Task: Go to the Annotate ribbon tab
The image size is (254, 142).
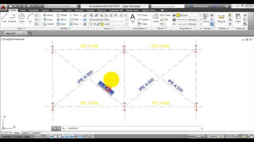Action: (34, 10)
